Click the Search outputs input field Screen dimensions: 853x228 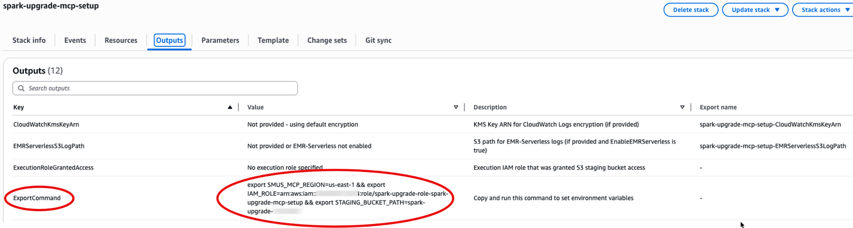point(155,88)
